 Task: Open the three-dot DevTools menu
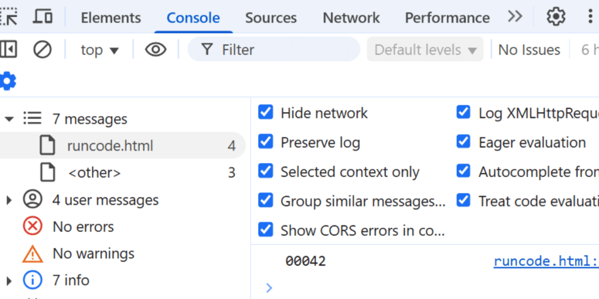[x=591, y=17]
